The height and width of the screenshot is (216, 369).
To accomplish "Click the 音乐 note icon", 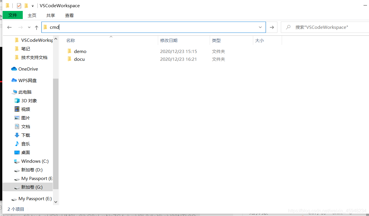I will coord(17,144).
